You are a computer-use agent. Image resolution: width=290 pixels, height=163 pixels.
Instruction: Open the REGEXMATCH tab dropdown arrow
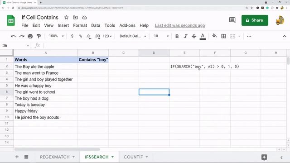(73, 157)
